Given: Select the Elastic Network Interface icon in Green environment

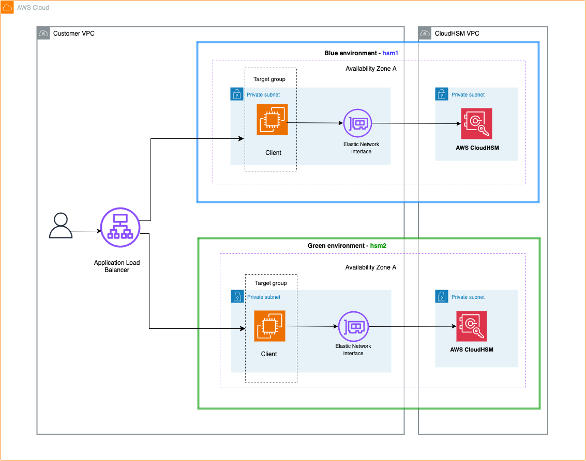Looking at the screenshot, I should [353, 326].
